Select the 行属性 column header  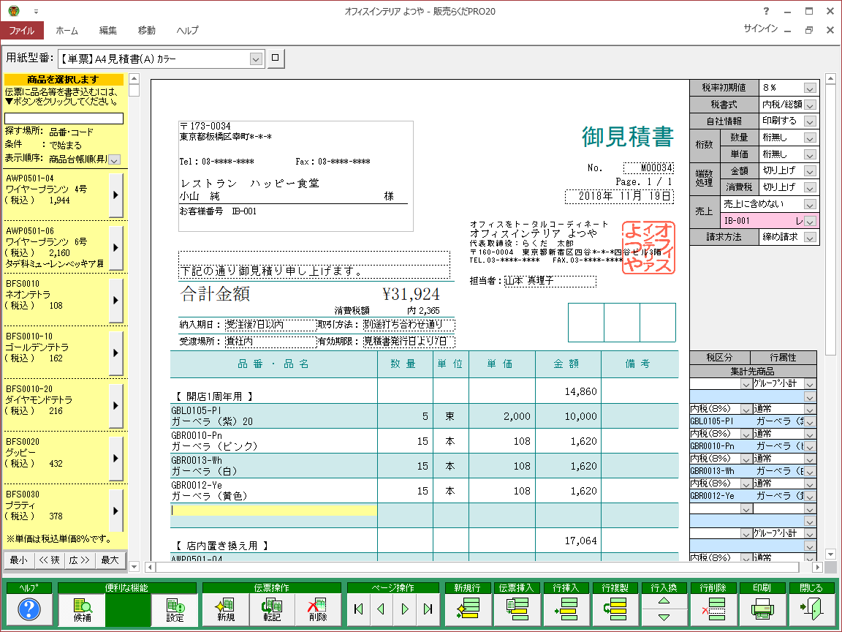(x=783, y=358)
